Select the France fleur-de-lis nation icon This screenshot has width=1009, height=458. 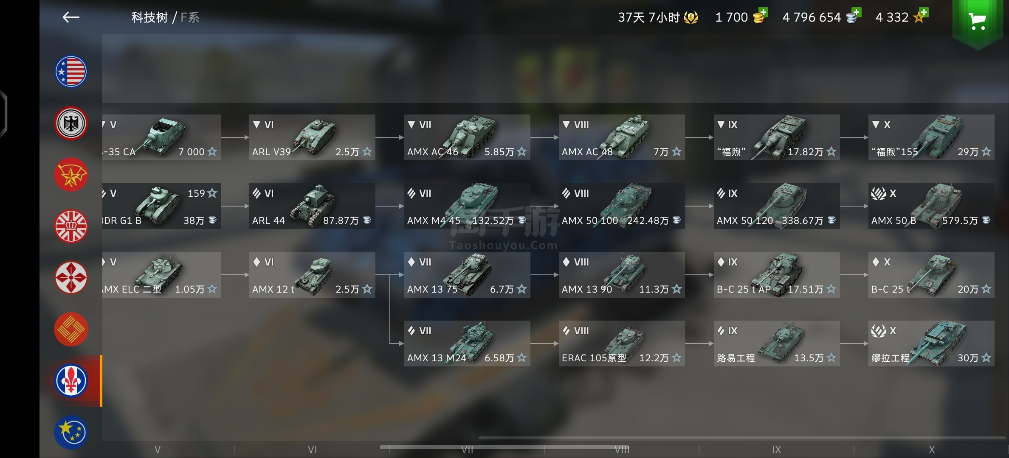coord(71,381)
